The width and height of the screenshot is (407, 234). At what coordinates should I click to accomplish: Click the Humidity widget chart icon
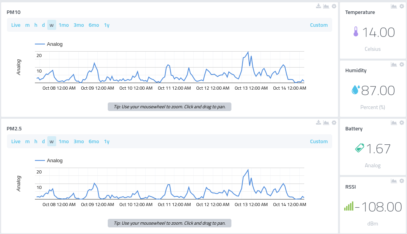click(x=394, y=64)
